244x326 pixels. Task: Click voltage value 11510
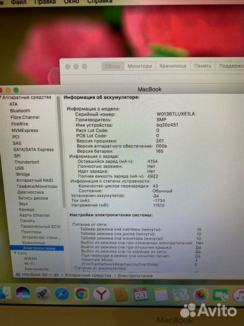[158, 205]
